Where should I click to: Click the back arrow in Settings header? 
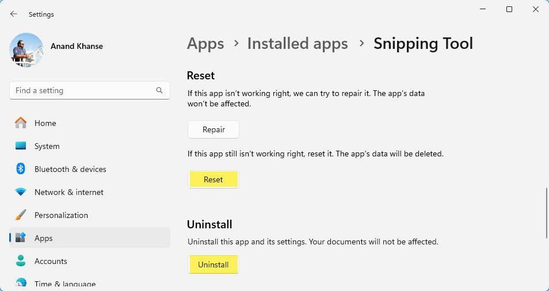14,14
